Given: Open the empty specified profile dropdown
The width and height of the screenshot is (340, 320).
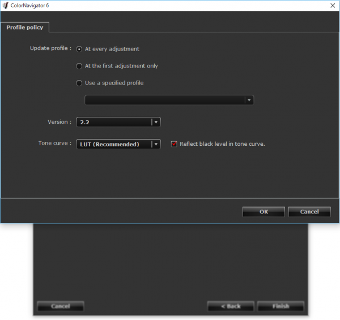Looking at the screenshot, I should (x=169, y=100).
